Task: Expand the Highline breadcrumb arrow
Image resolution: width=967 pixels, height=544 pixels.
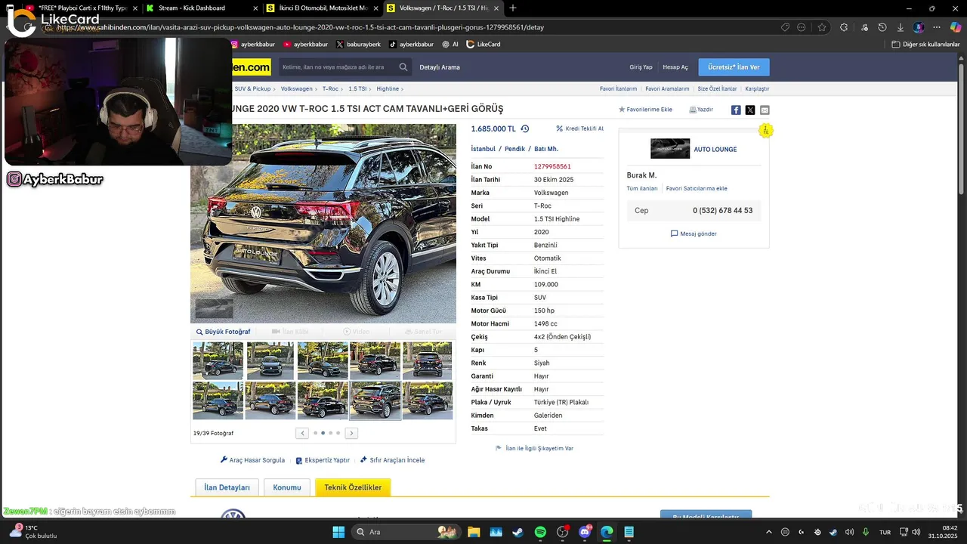Action: [403, 89]
